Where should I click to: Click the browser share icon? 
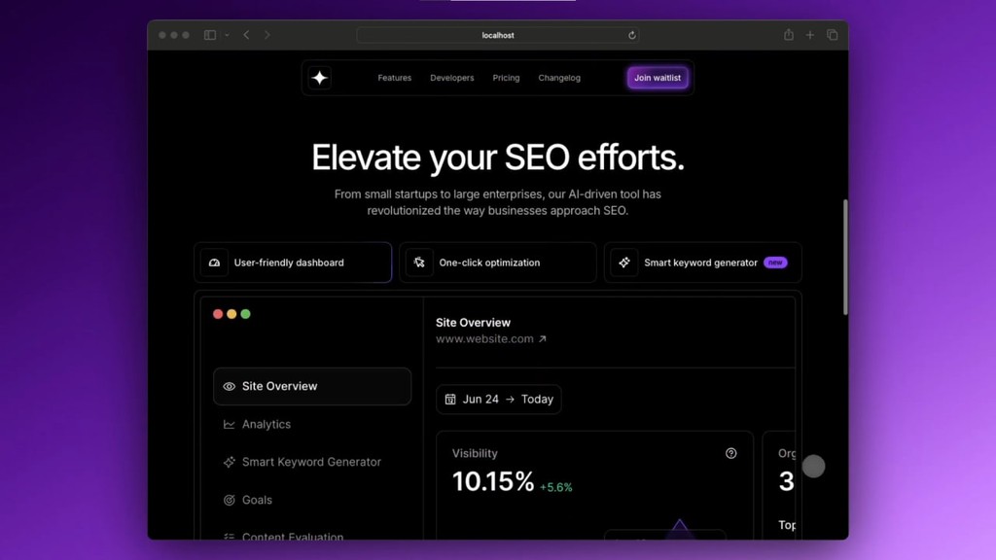788,35
